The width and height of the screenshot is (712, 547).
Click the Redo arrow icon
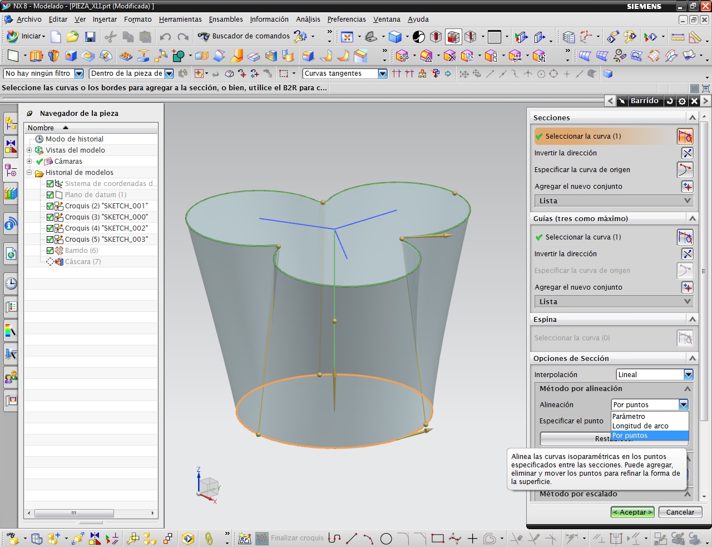tap(183, 37)
